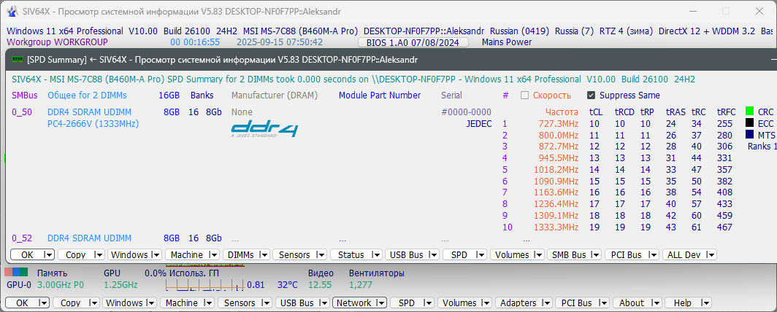Screen dimensions: 777x312
Task: Click the Module Part Number column header
Action: 380,95
